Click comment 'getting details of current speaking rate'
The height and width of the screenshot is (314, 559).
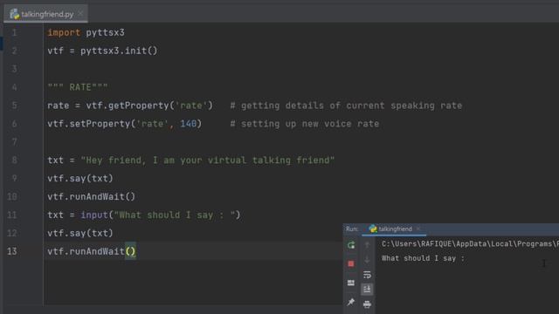[351, 106]
